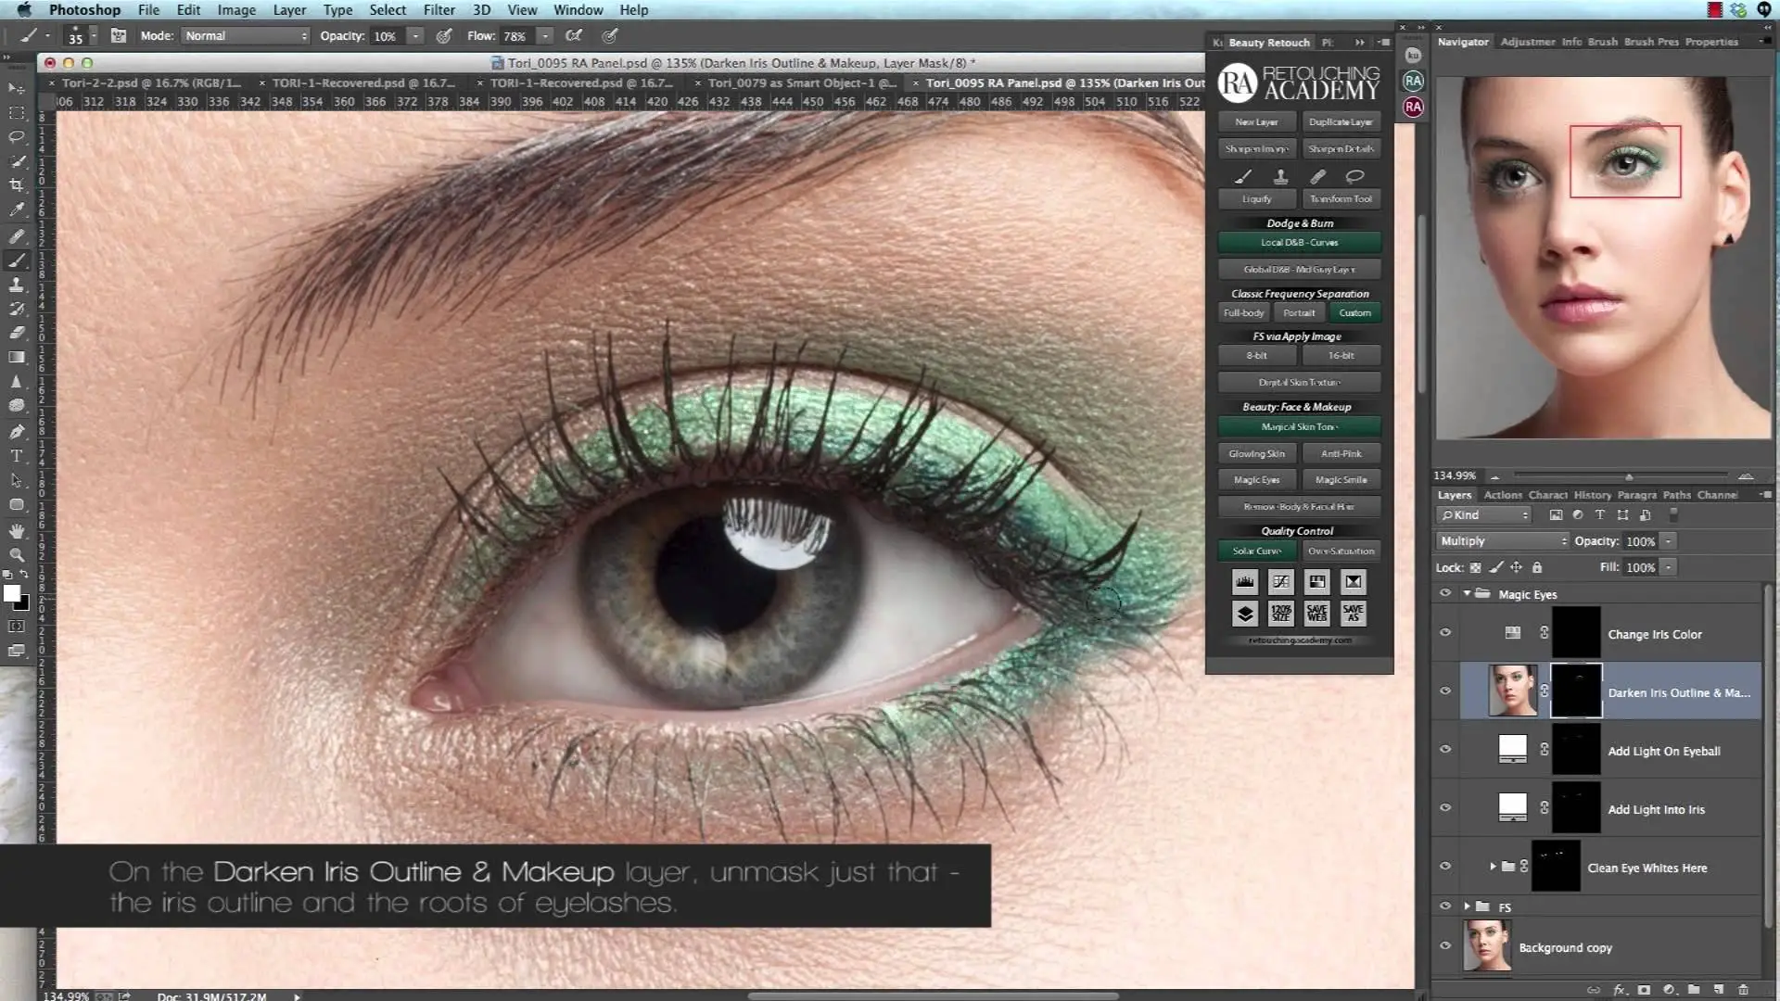Select the Crop tool in toolbar
Viewport: 1780px width, 1001px height.
click(x=17, y=185)
